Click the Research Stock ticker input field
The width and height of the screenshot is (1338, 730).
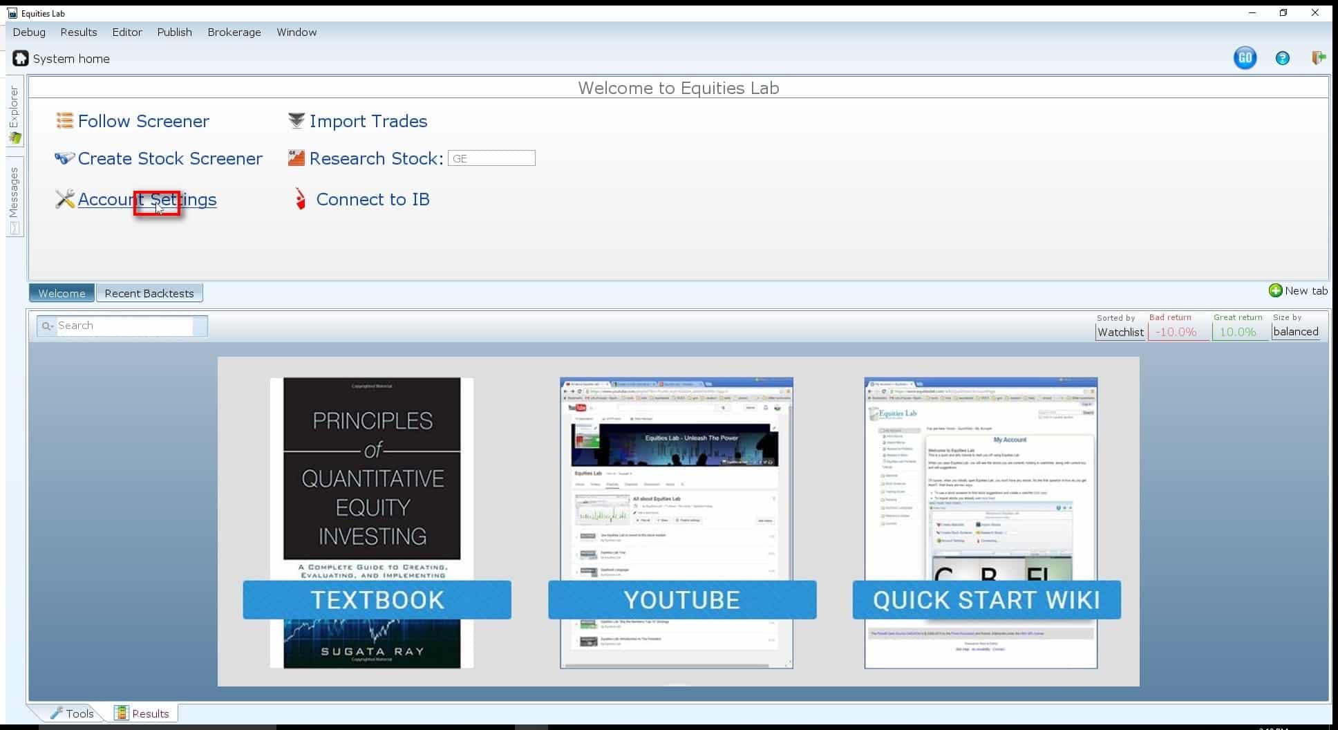[491, 158]
